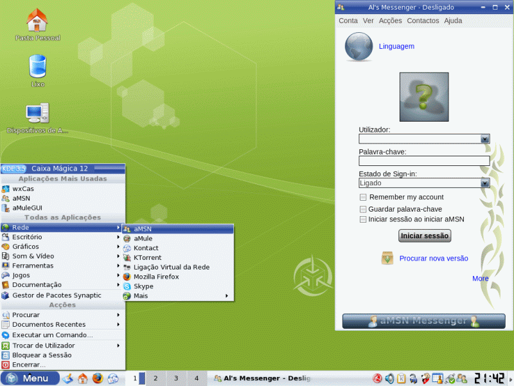Select highlighted aMSN entry in Rede submenu

[178, 229]
